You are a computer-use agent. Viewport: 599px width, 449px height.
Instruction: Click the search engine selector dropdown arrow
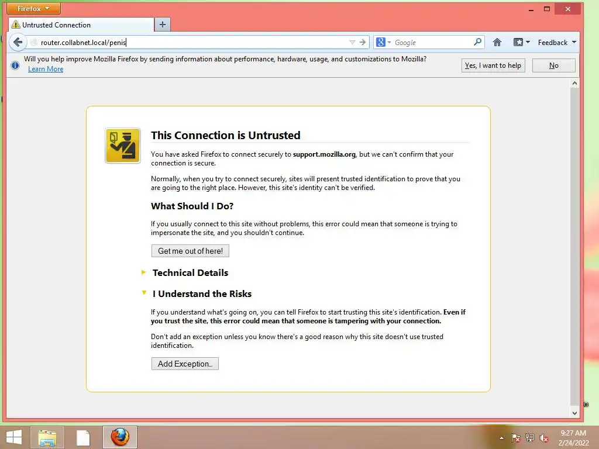[389, 42]
